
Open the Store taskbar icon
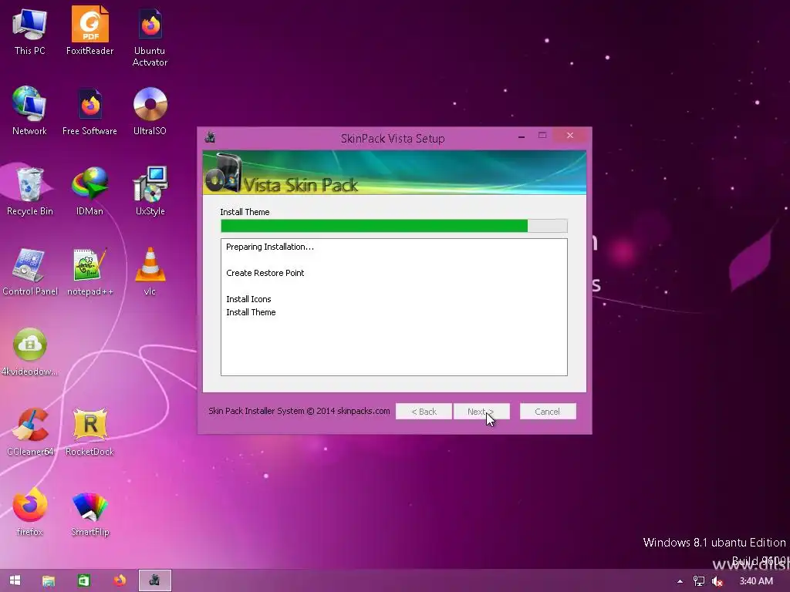pyautogui.click(x=83, y=581)
